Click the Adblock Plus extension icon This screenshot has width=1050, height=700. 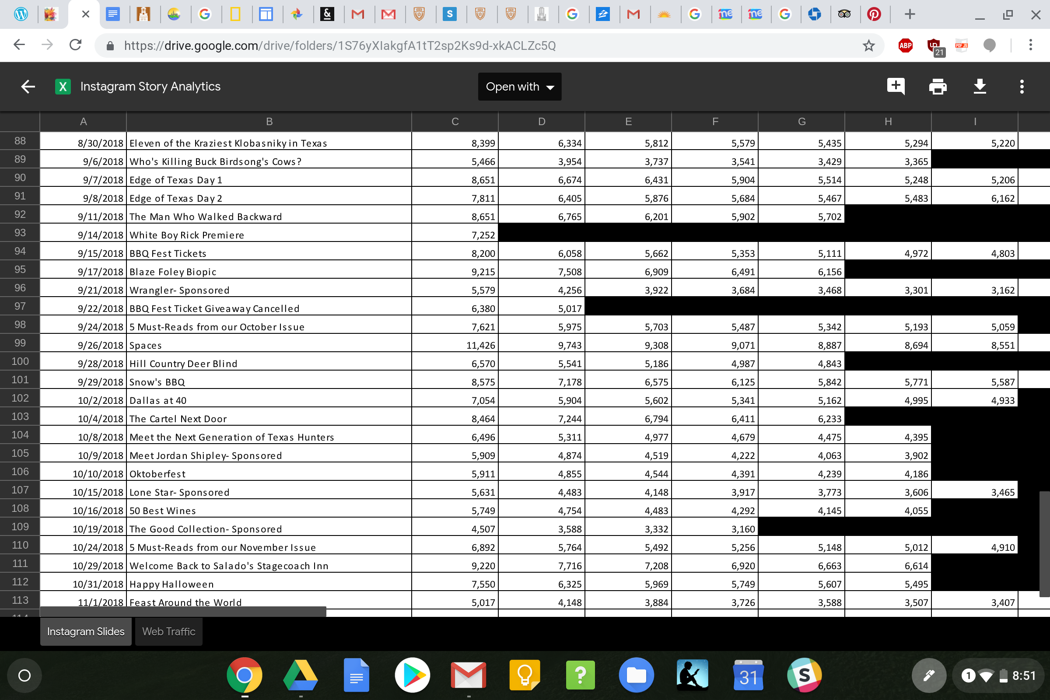905,45
